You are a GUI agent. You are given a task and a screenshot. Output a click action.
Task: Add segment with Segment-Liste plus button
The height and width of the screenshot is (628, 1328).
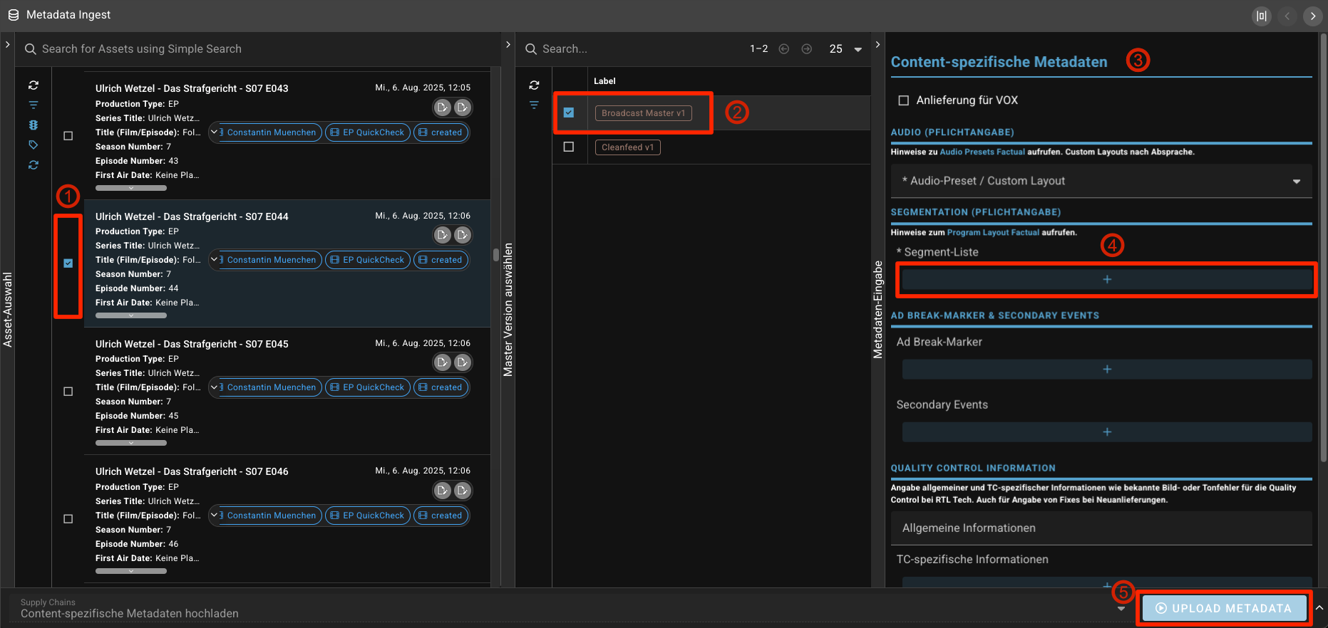click(x=1106, y=280)
